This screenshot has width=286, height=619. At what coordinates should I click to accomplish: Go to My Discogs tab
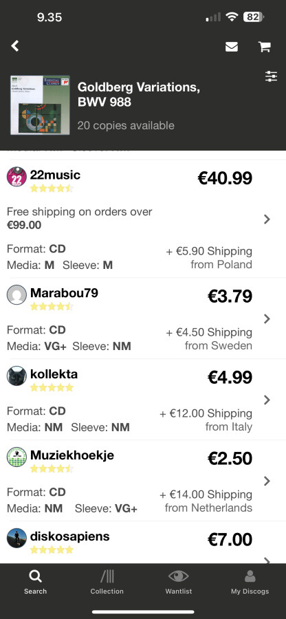point(250,583)
